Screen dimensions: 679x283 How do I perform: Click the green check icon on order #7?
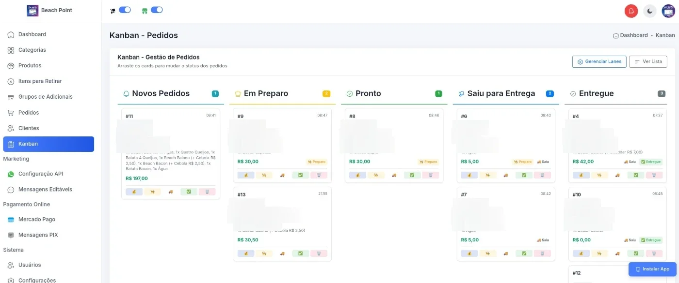(524, 253)
